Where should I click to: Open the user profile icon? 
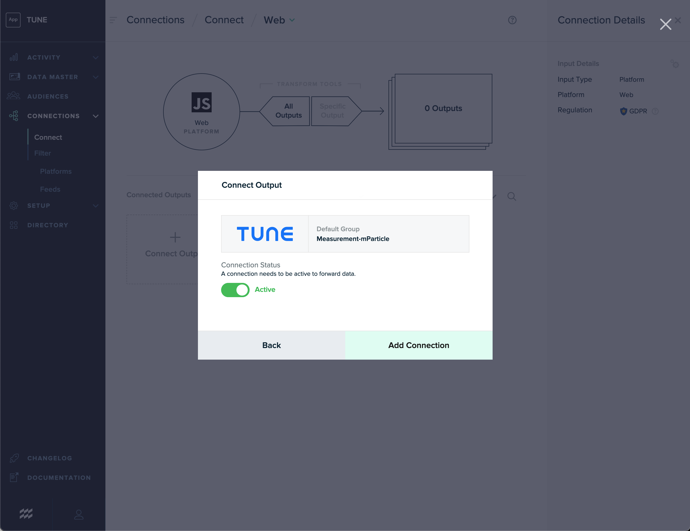pos(79,514)
